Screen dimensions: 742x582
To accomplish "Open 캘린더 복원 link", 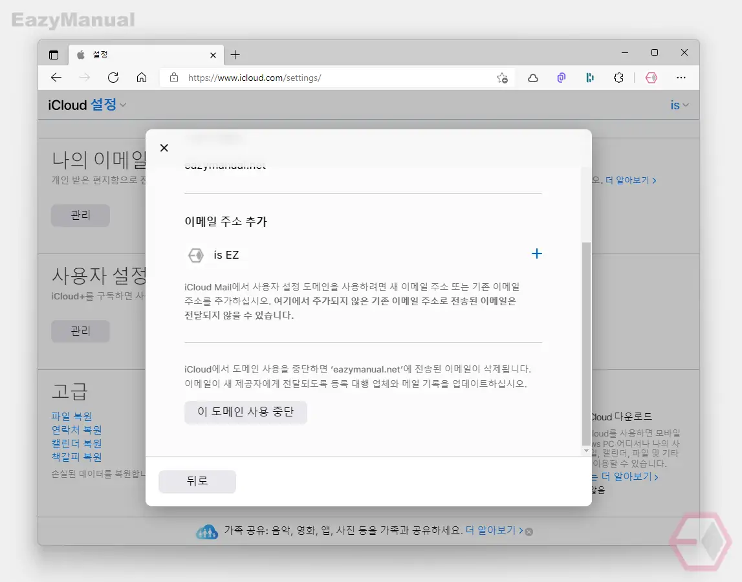I will [77, 444].
